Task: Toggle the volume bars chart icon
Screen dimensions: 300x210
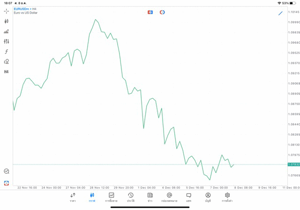Action: [x=7, y=31]
